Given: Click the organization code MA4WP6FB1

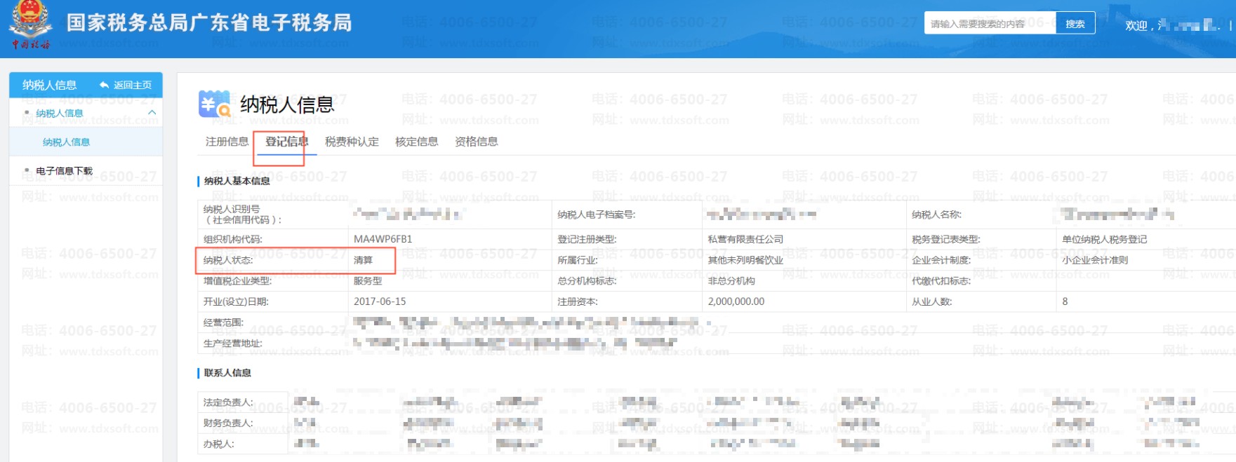Looking at the screenshot, I should 383,239.
